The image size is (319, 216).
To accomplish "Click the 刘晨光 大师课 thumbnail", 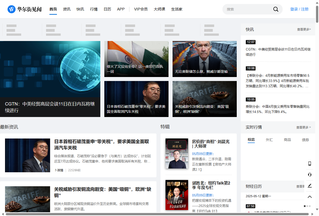I will point(177,153).
